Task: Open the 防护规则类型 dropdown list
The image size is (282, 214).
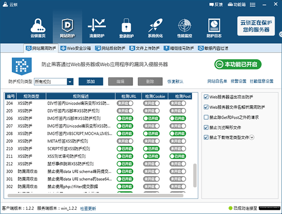Action: click(70, 82)
